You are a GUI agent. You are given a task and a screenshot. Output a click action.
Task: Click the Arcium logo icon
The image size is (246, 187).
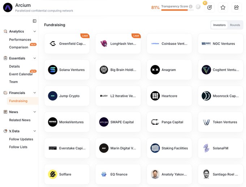point(8,7)
